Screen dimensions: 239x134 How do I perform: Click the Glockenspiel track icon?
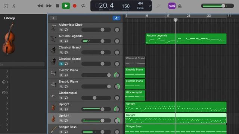(53, 96)
